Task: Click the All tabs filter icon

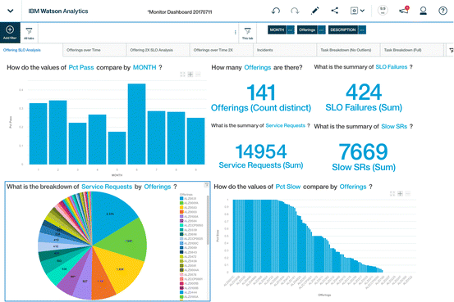Action: tap(29, 34)
